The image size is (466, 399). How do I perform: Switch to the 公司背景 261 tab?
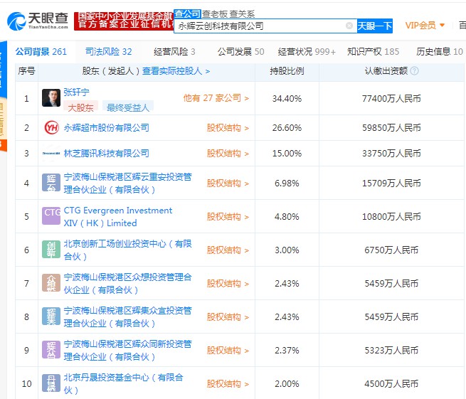point(41,52)
